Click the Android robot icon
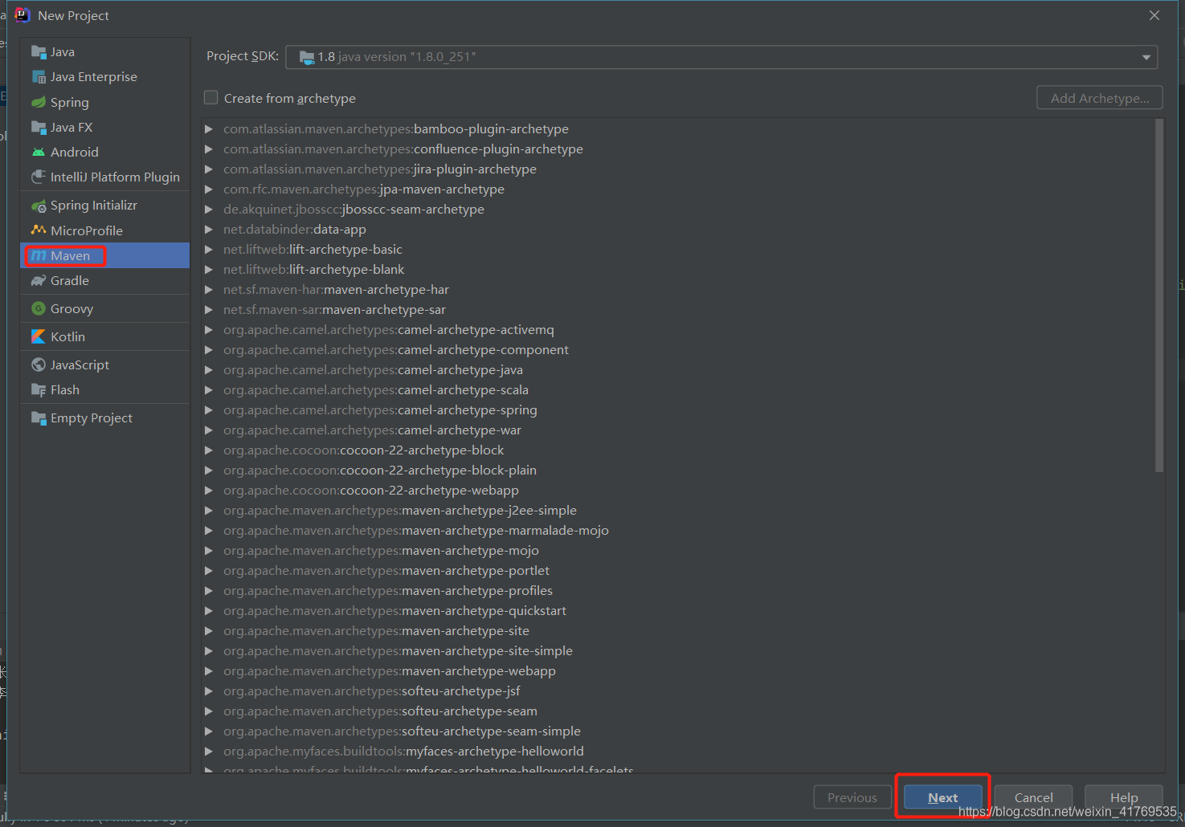Image resolution: width=1185 pixels, height=827 pixels. tap(39, 152)
